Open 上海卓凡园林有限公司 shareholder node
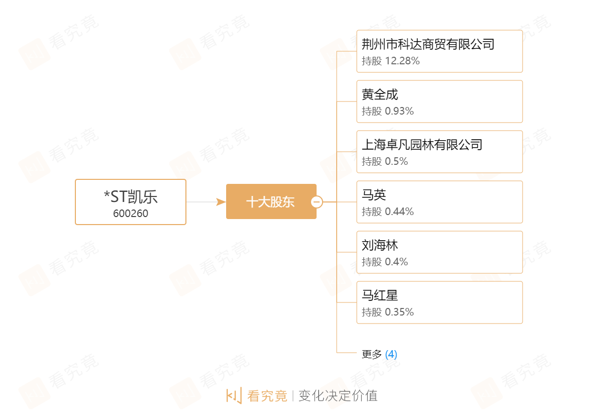The height and width of the screenshot is (417, 604). (440, 152)
